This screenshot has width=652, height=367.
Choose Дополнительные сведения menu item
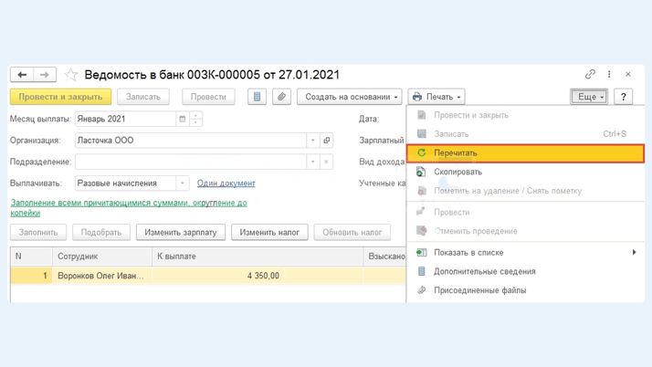pos(526,271)
